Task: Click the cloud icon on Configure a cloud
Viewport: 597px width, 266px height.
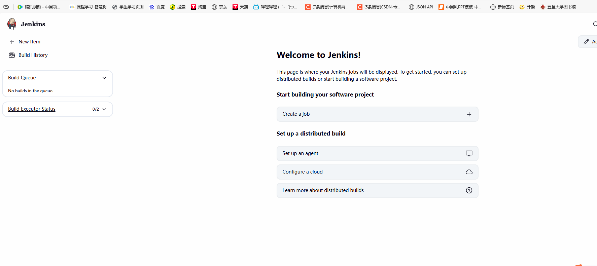Action: coord(469,172)
